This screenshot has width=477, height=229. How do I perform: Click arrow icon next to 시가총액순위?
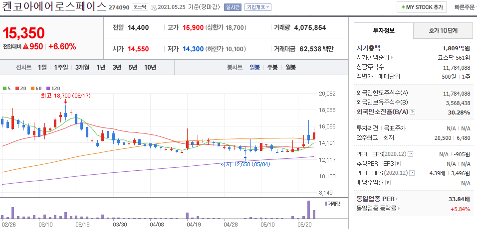(392, 58)
